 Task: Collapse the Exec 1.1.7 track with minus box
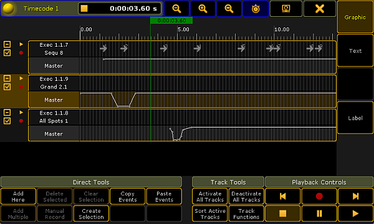coord(7,44)
